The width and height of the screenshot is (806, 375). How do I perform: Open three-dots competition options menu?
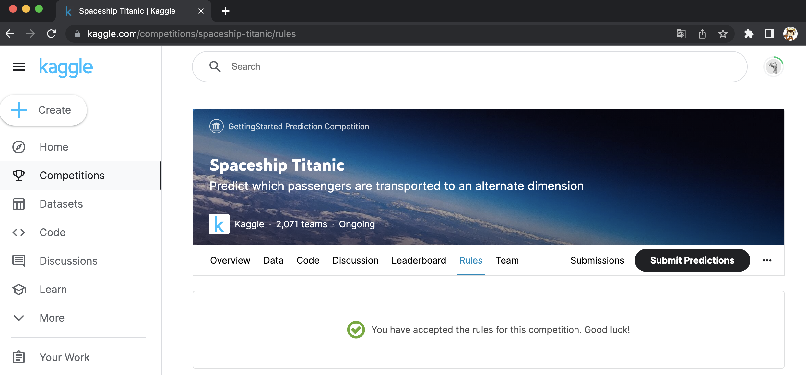click(767, 260)
